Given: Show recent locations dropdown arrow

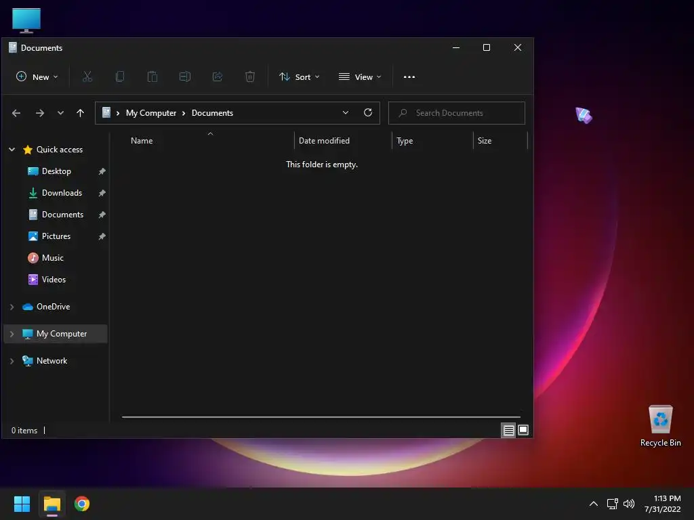Looking at the screenshot, I should (x=60, y=113).
